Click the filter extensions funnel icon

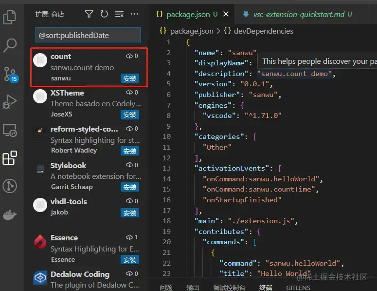(x=89, y=14)
